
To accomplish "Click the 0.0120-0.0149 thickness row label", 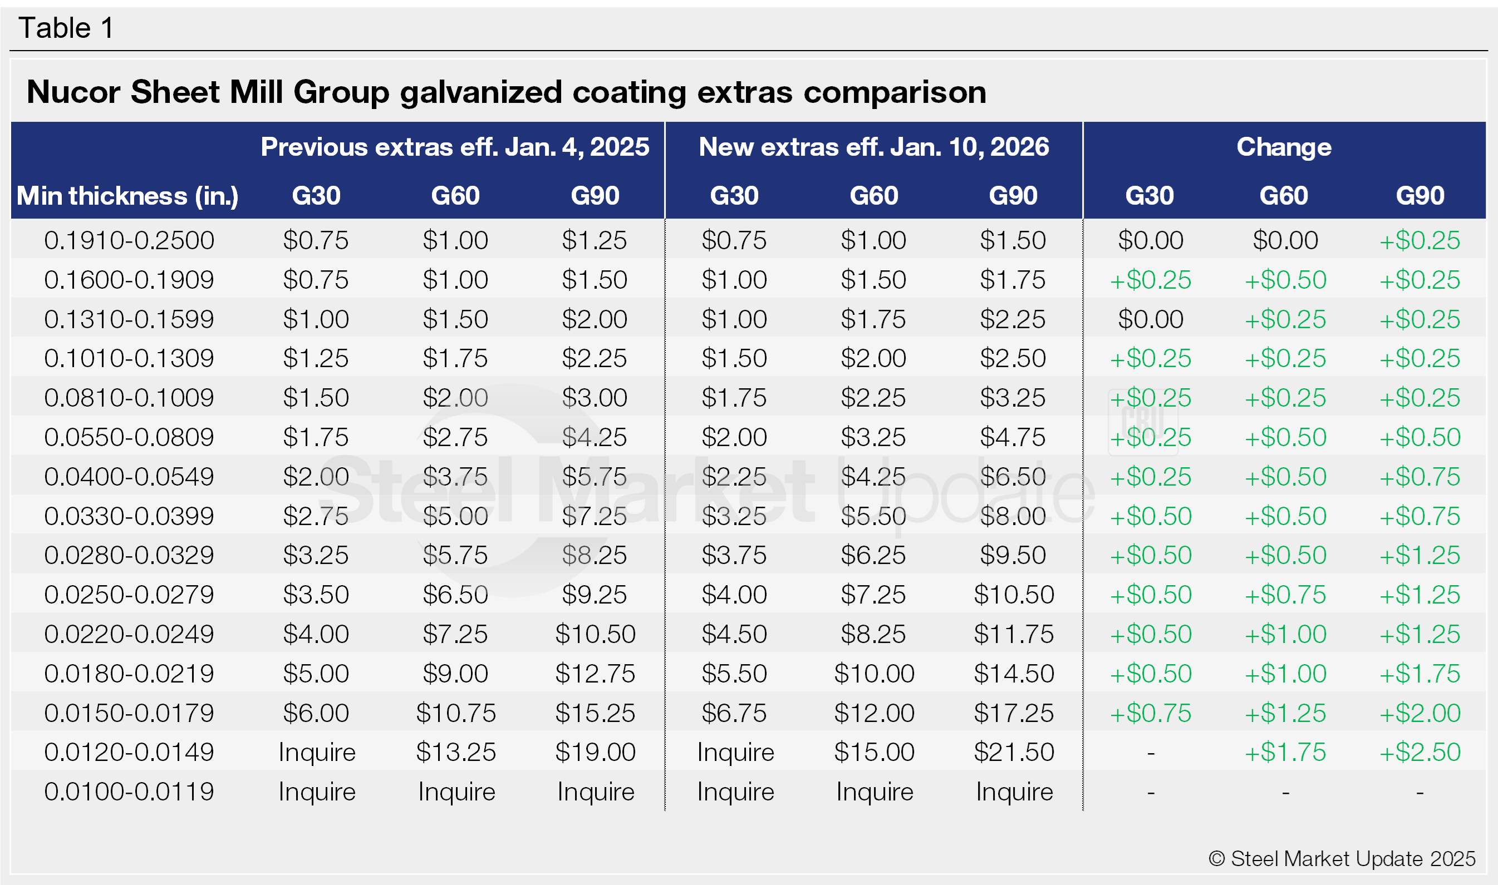I will pos(129,752).
